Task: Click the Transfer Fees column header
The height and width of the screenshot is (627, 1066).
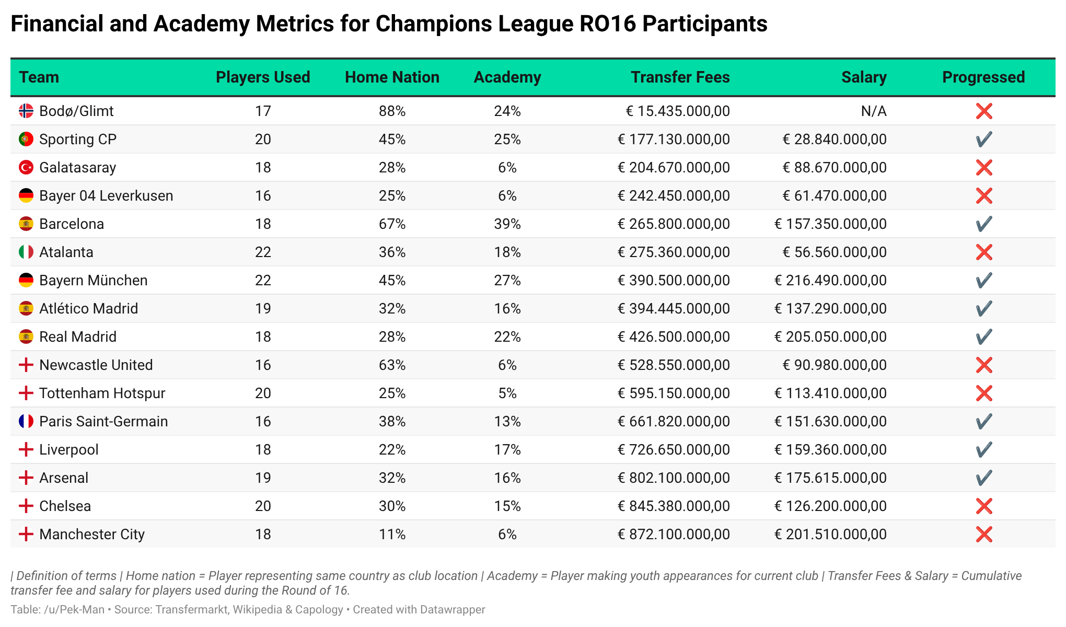Action: pyautogui.click(x=680, y=77)
